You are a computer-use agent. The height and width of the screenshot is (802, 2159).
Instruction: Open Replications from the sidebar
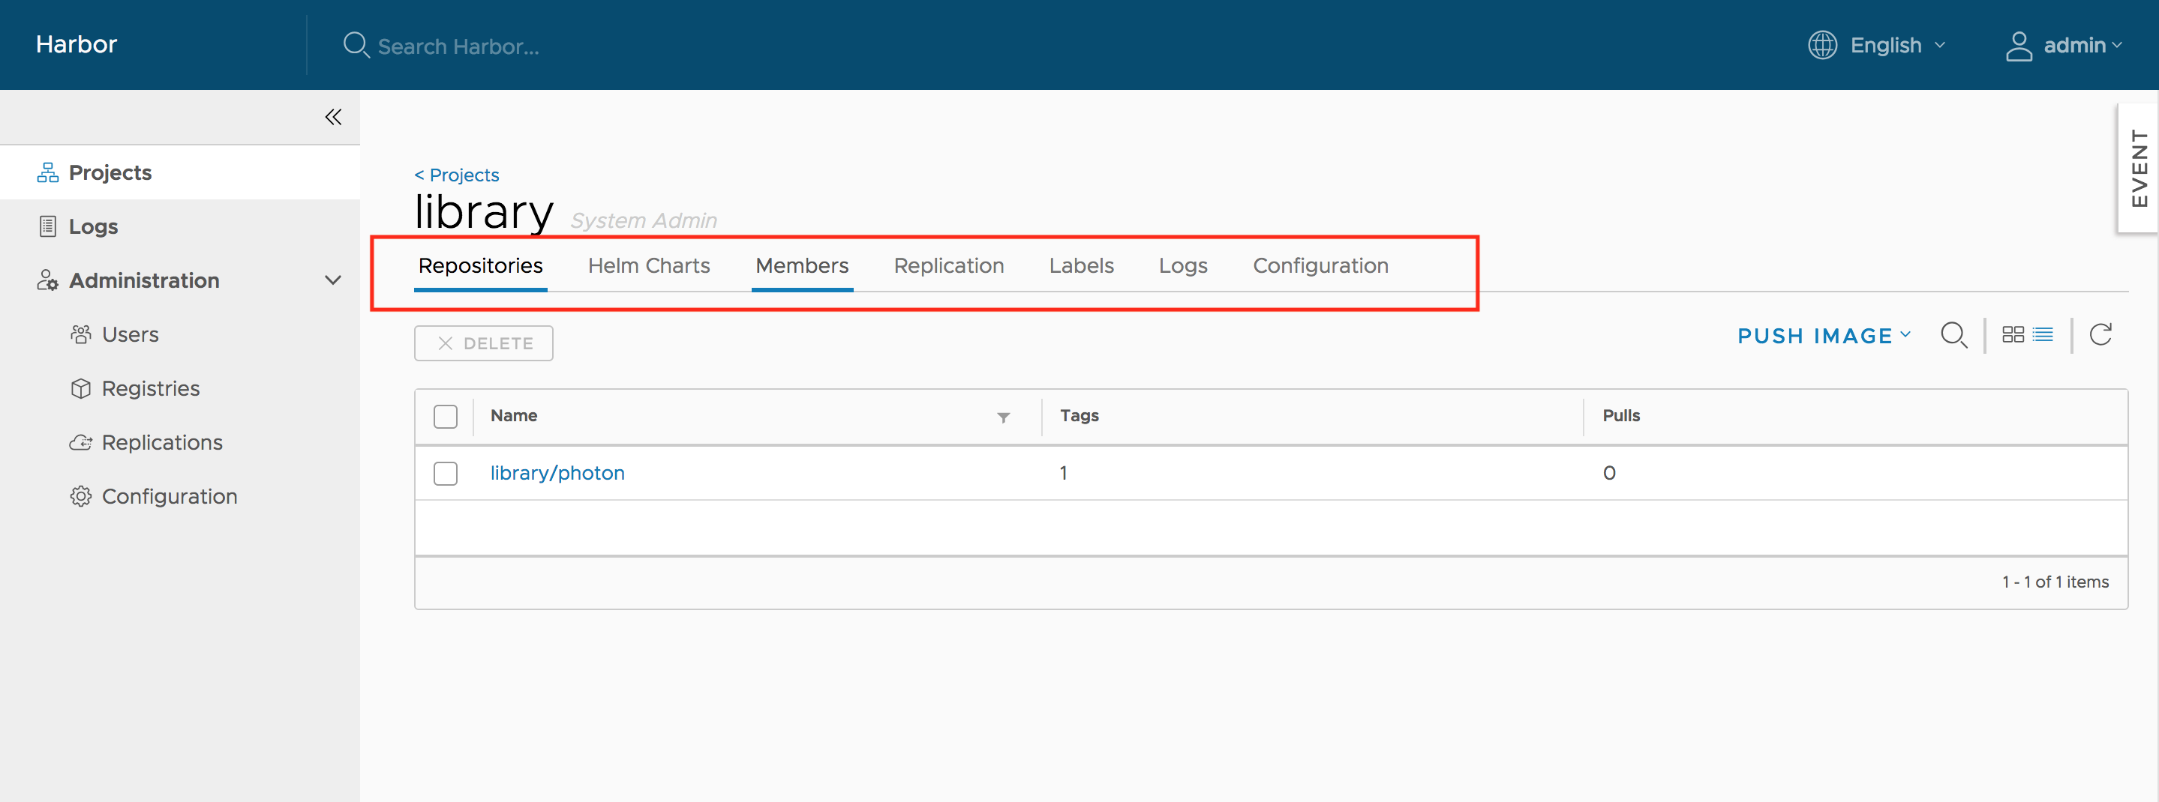[x=162, y=442]
